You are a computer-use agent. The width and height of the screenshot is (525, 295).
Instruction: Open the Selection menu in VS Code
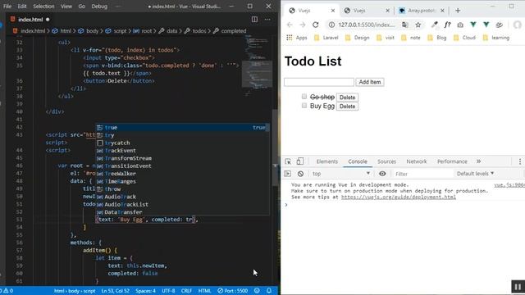click(43, 7)
